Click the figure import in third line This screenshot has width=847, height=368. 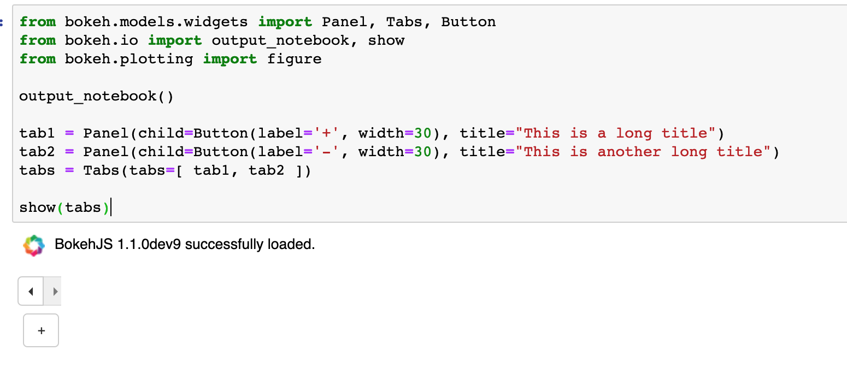click(x=294, y=58)
